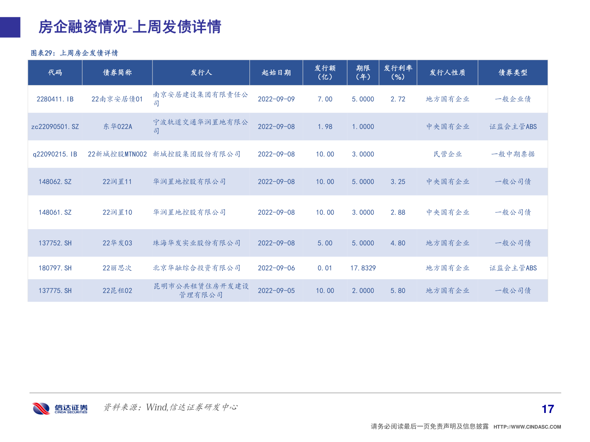Image resolution: width=590 pixels, height=442 pixels.
Task: Click the source note 资料来源 Wind 信达证券研发中心
Action: (172, 407)
